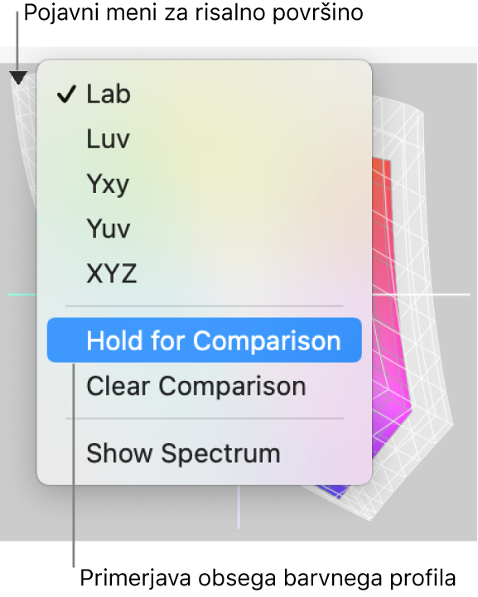The width and height of the screenshot is (478, 597).
Task: Click the vertical axis line below the menu
Action: (239, 507)
